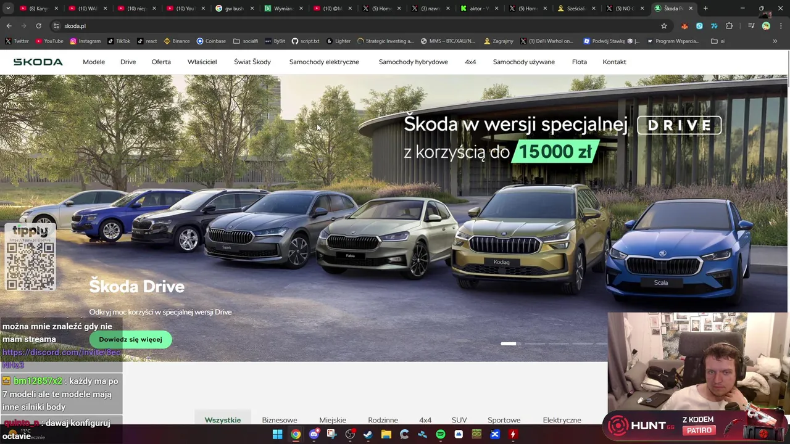
Task: Open the Oferta menu
Action: [161, 62]
